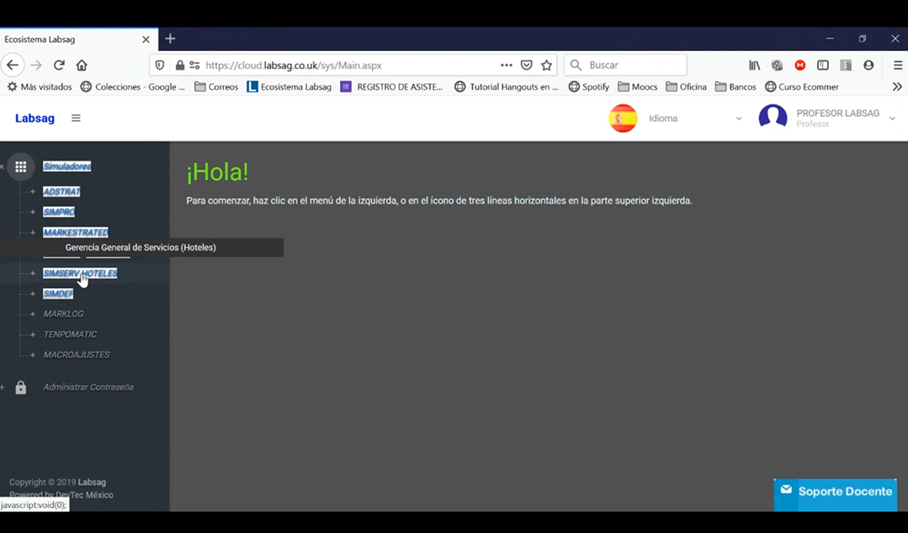Image resolution: width=908 pixels, height=533 pixels.
Task: Open the SIMDEF simulator entry
Action: [58, 294]
